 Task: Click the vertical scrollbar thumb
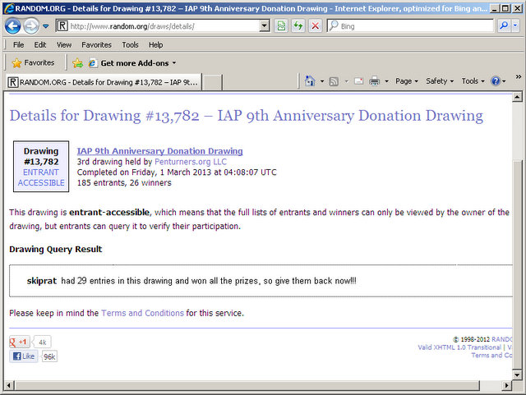[x=517, y=264]
